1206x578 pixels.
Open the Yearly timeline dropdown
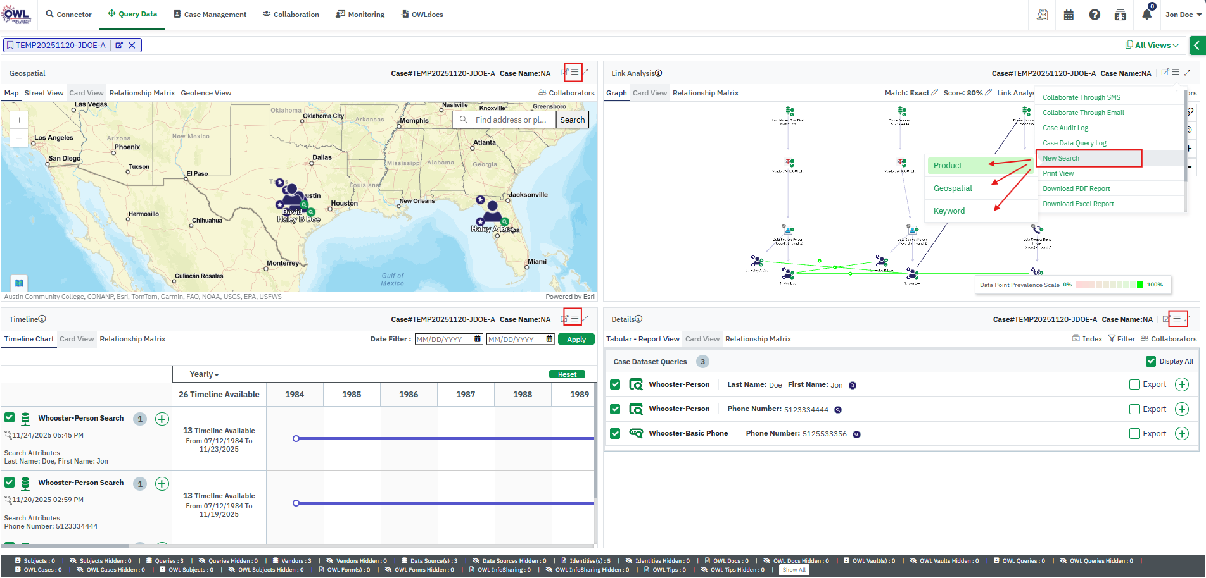(205, 374)
